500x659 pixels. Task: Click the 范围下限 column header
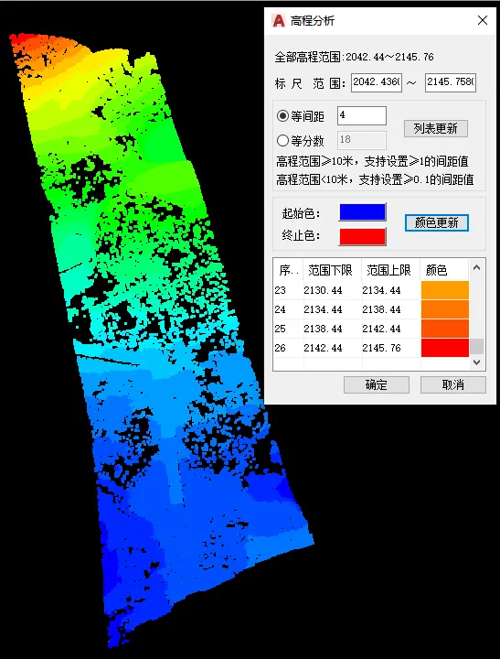[x=333, y=270]
